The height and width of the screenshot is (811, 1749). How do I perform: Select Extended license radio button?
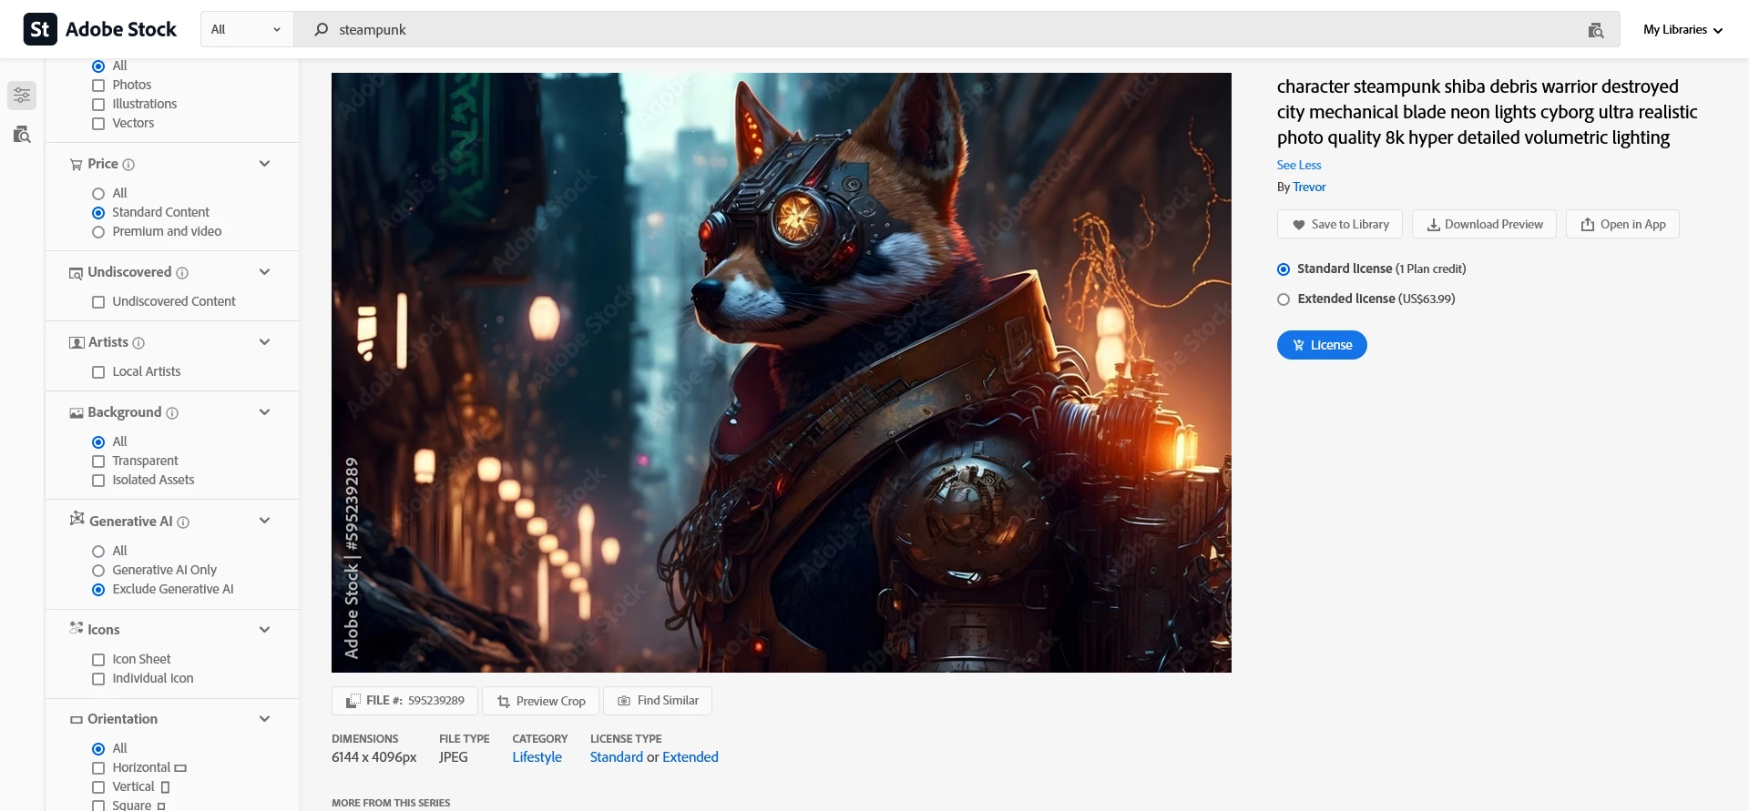[1284, 299]
